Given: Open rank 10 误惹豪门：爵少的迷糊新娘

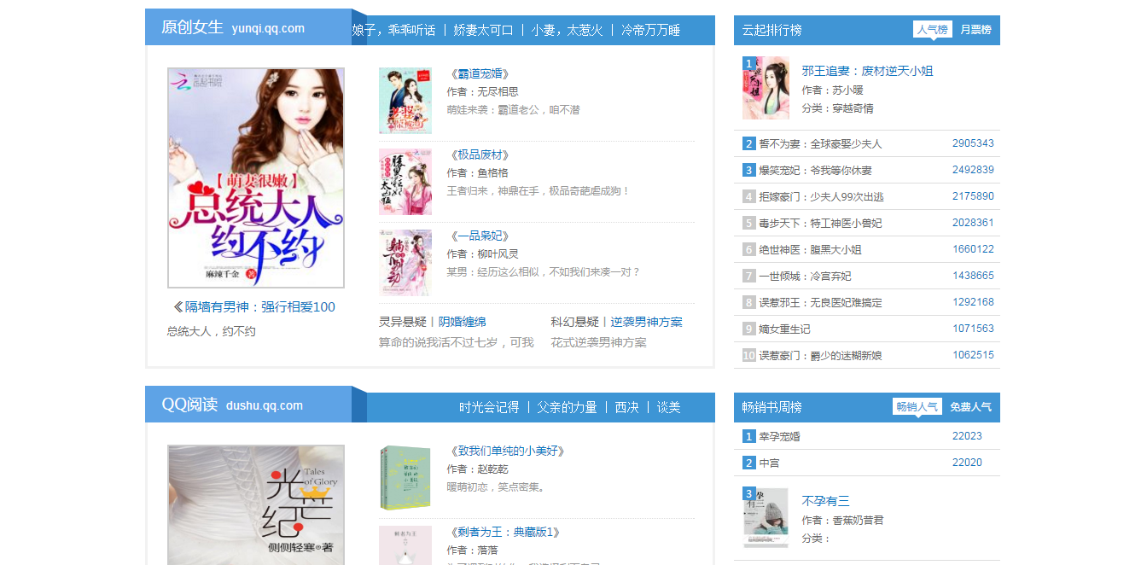Looking at the screenshot, I should (820, 356).
